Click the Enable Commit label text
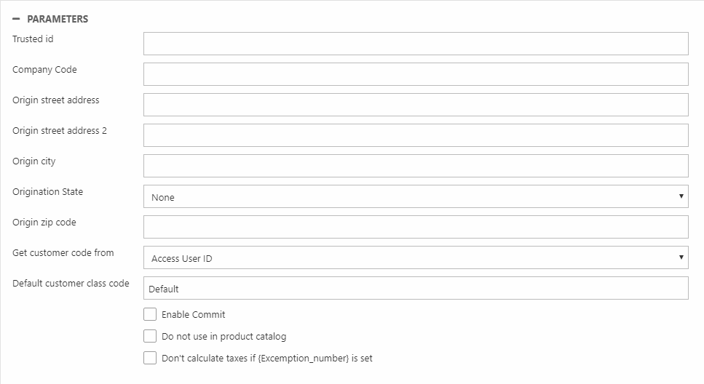This screenshot has width=704, height=384. pos(194,315)
